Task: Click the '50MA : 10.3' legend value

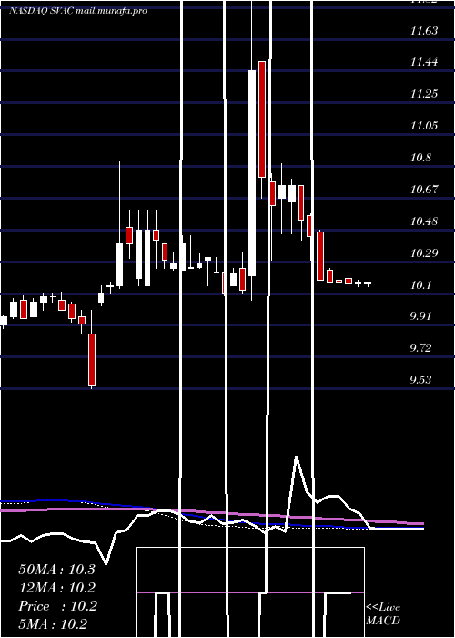Action: (x=56, y=570)
